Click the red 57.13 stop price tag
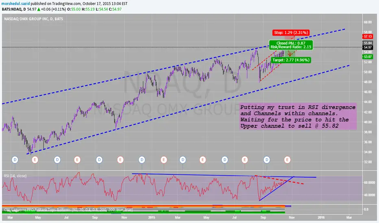Screen dimensions: 379x223 368,36
